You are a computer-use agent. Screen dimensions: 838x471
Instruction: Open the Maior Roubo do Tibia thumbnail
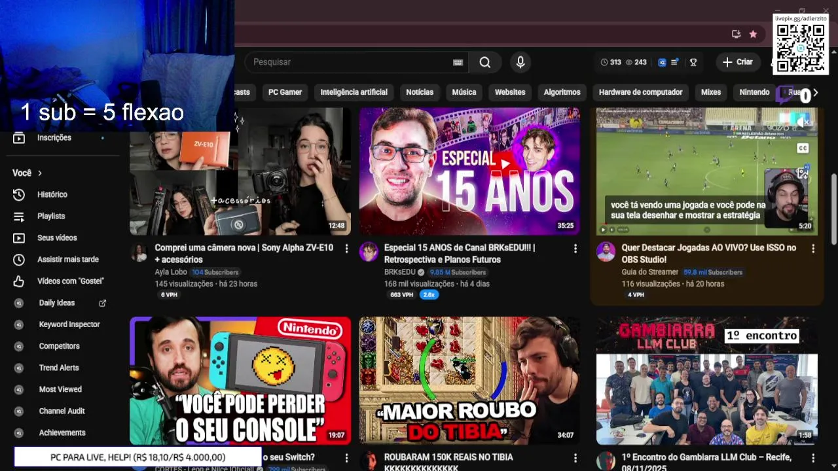[469, 381]
